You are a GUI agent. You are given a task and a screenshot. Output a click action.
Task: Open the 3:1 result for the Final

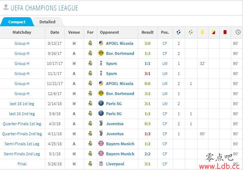148,164
